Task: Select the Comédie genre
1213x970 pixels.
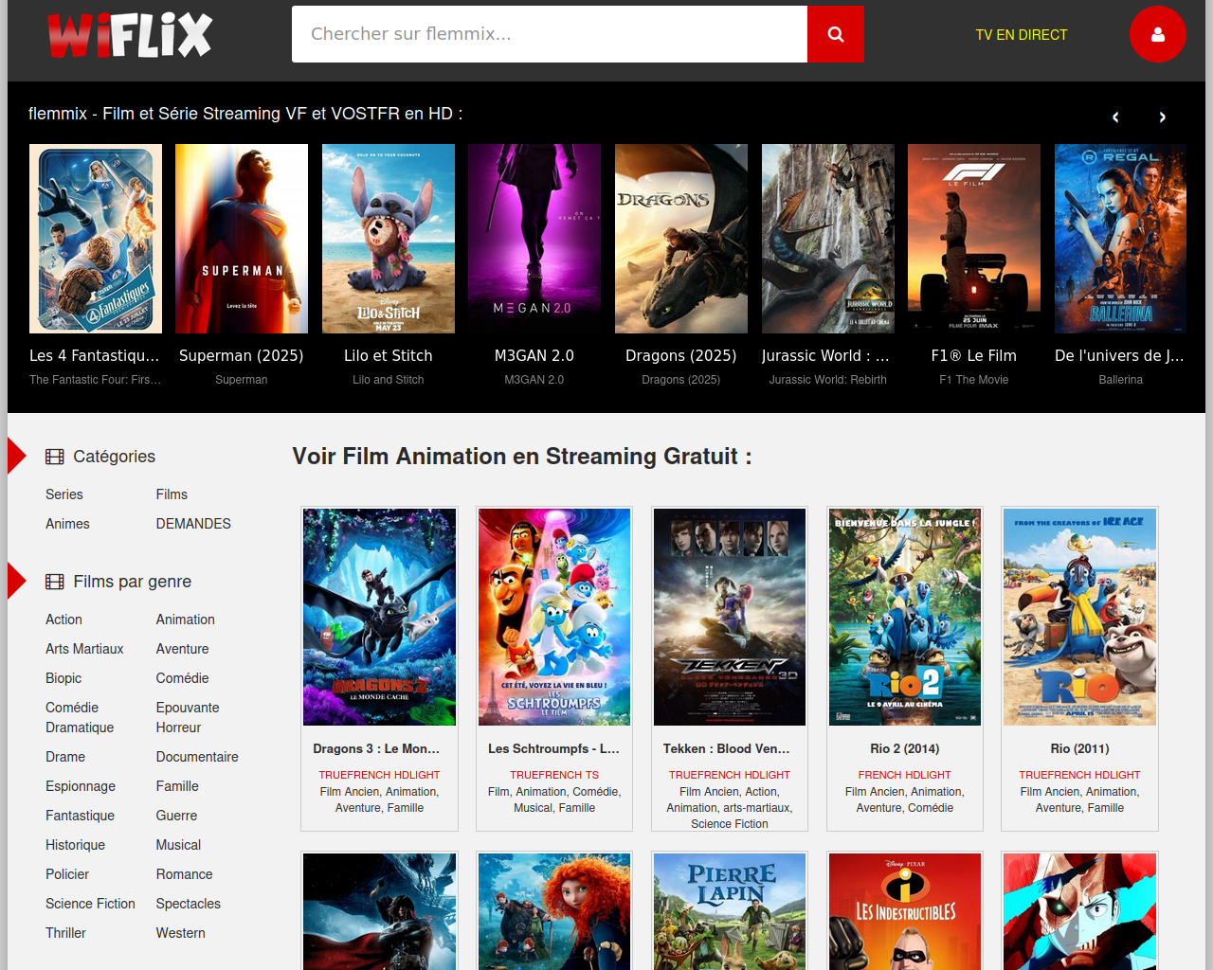Action: (x=183, y=678)
